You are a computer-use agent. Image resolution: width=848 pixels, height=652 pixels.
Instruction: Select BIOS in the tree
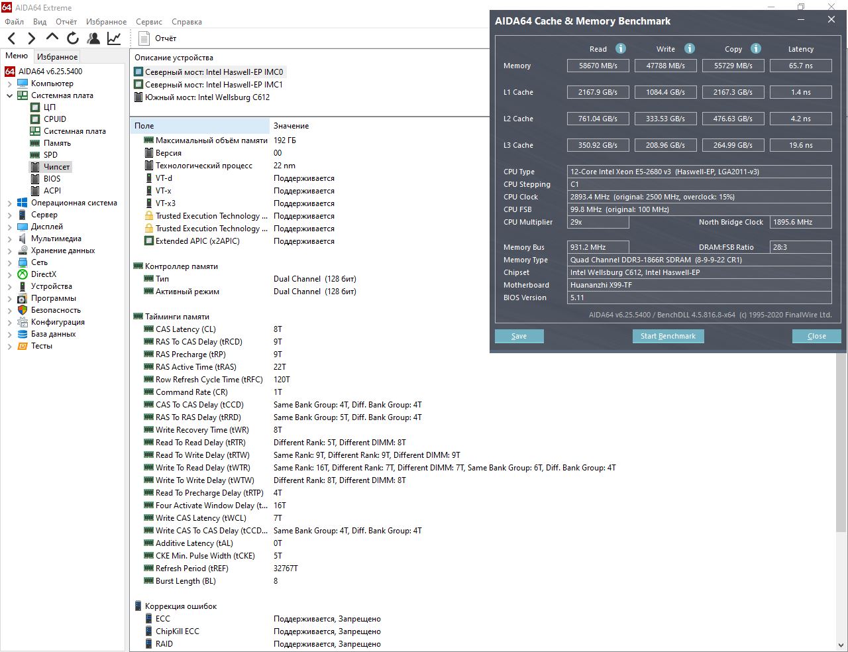point(52,179)
